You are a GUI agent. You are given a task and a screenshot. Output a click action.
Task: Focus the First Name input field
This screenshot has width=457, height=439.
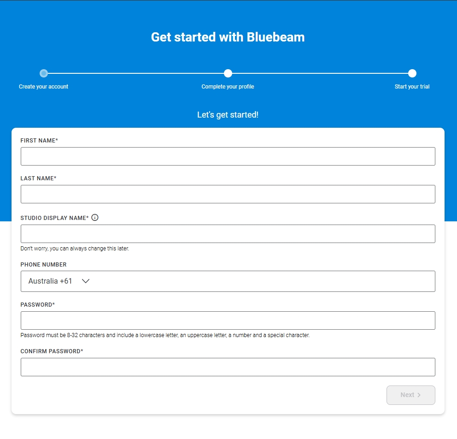[228, 156]
